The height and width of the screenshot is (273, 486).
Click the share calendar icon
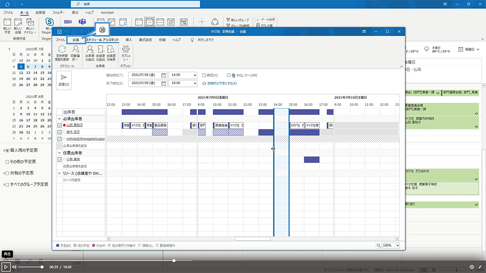(x=215, y=22)
